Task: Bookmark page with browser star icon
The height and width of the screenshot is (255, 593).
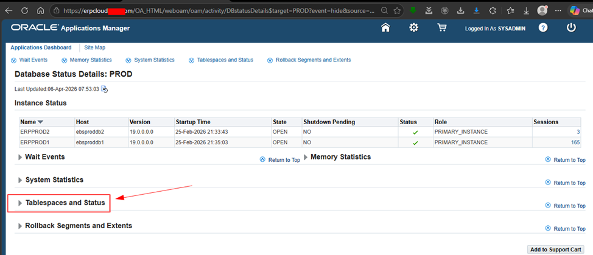Action: pos(397,11)
